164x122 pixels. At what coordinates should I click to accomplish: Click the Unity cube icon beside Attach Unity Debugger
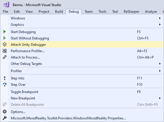pos(5,44)
